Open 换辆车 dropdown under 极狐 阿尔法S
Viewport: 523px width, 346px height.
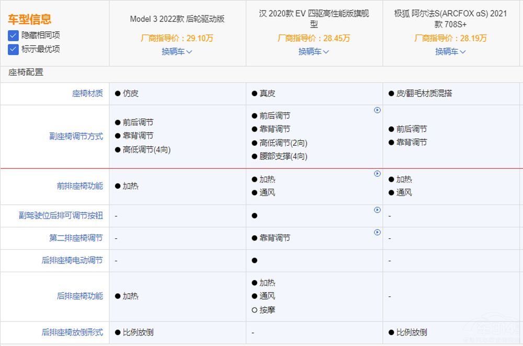point(450,52)
